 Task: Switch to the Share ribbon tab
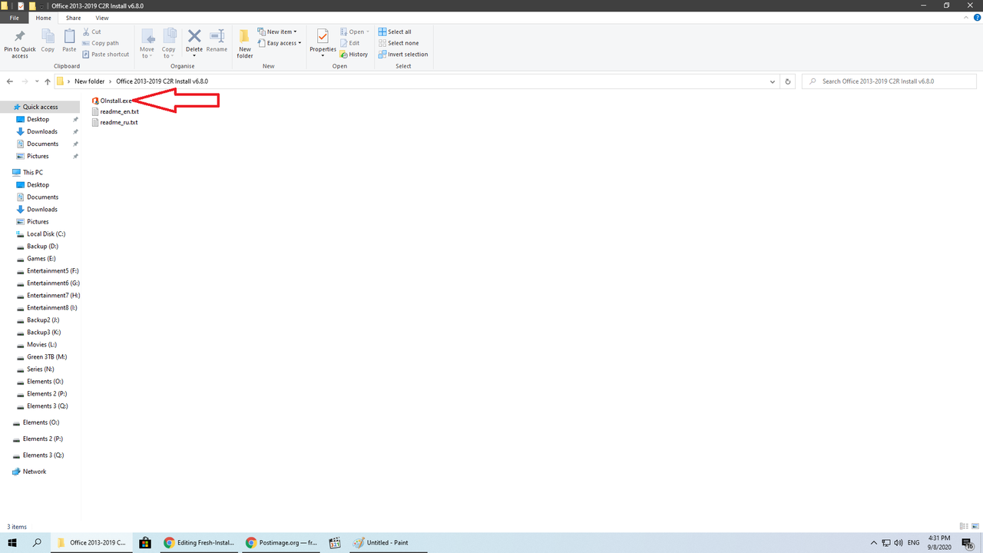[x=73, y=18]
